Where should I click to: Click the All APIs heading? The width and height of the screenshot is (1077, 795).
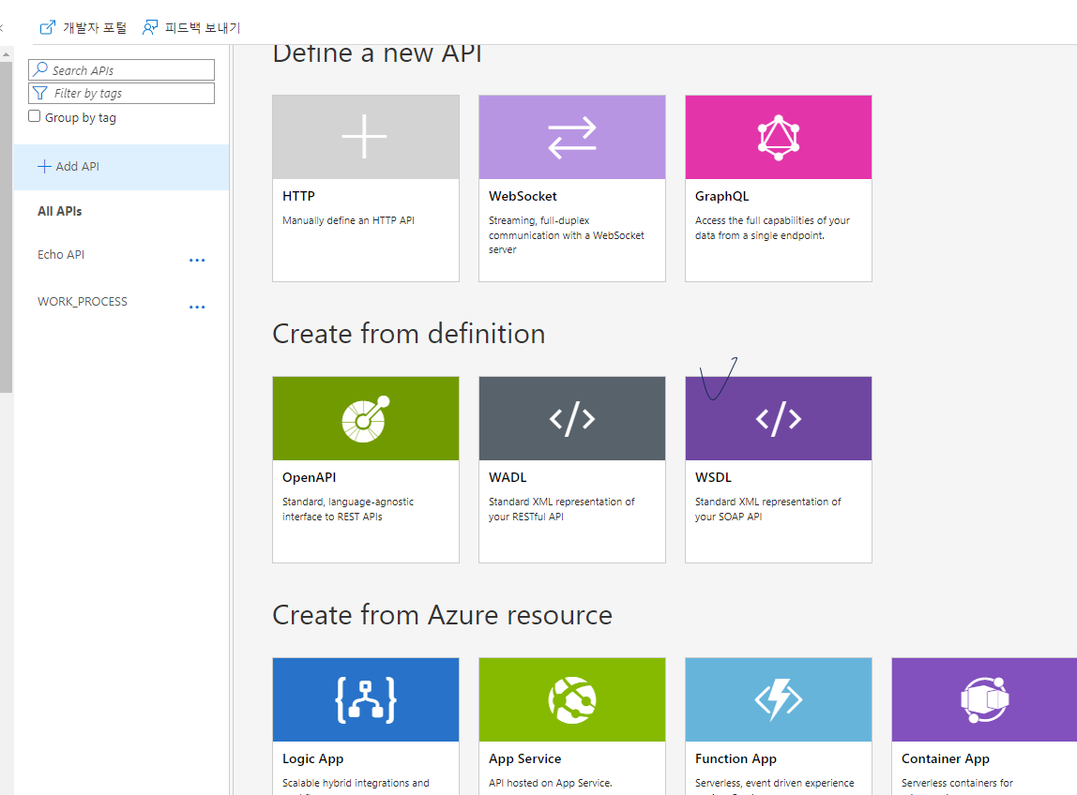[x=60, y=212]
